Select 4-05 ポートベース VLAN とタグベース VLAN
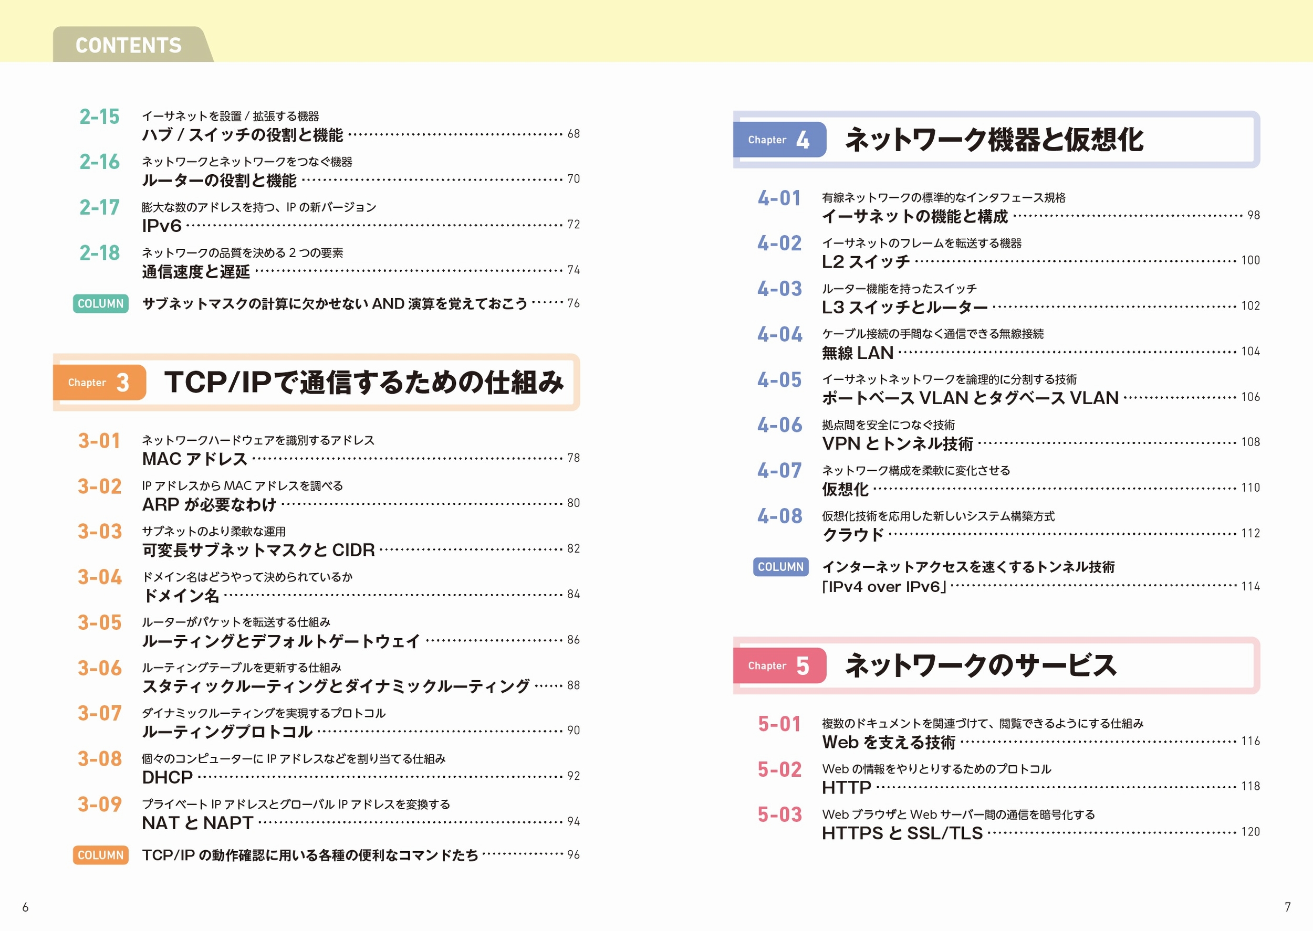1313x931 pixels. [x=1009, y=389]
